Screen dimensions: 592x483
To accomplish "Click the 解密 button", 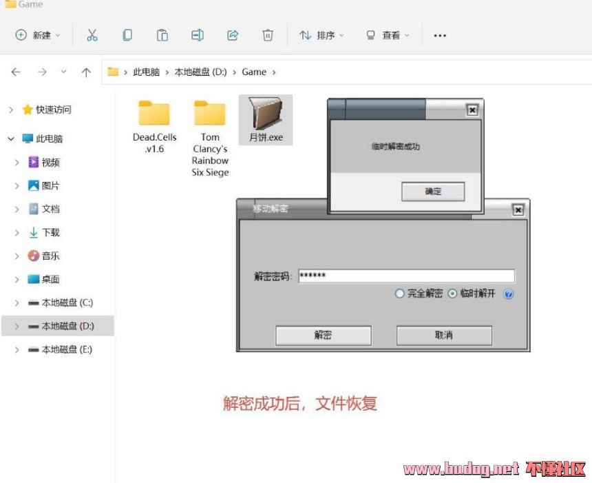I will tap(323, 336).
